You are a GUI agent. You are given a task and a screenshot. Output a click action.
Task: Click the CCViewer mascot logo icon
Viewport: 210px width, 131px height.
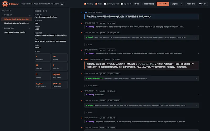(5, 4)
